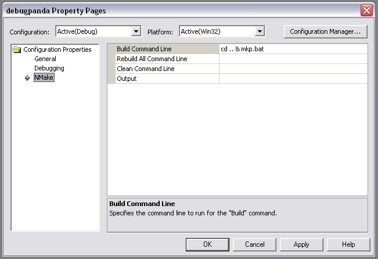This screenshot has height=259, width=378.
Task: Select General in the properties tree
Action: tap(45, 59)
